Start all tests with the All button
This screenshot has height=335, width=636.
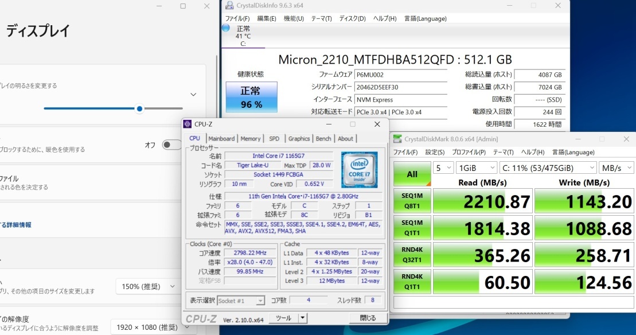[412, 174]
